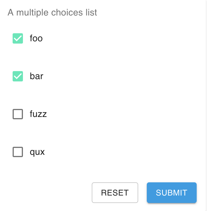Click the SUBMIT button
Viewport: 207px width, 211px height.
pos(172,193)
